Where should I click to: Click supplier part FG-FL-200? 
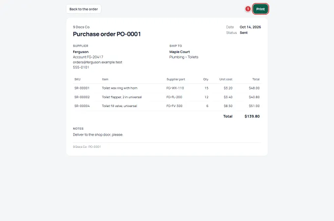174,97
